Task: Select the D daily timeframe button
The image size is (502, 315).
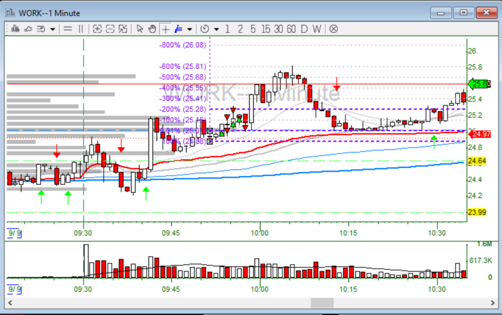Action: tap(304, 29)
